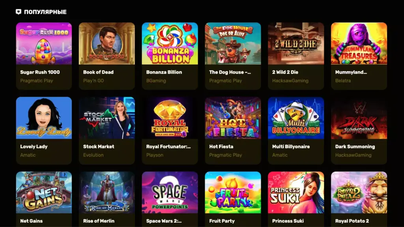Open The Dog House Dog or Alive artwork

(x=233, y=43)
